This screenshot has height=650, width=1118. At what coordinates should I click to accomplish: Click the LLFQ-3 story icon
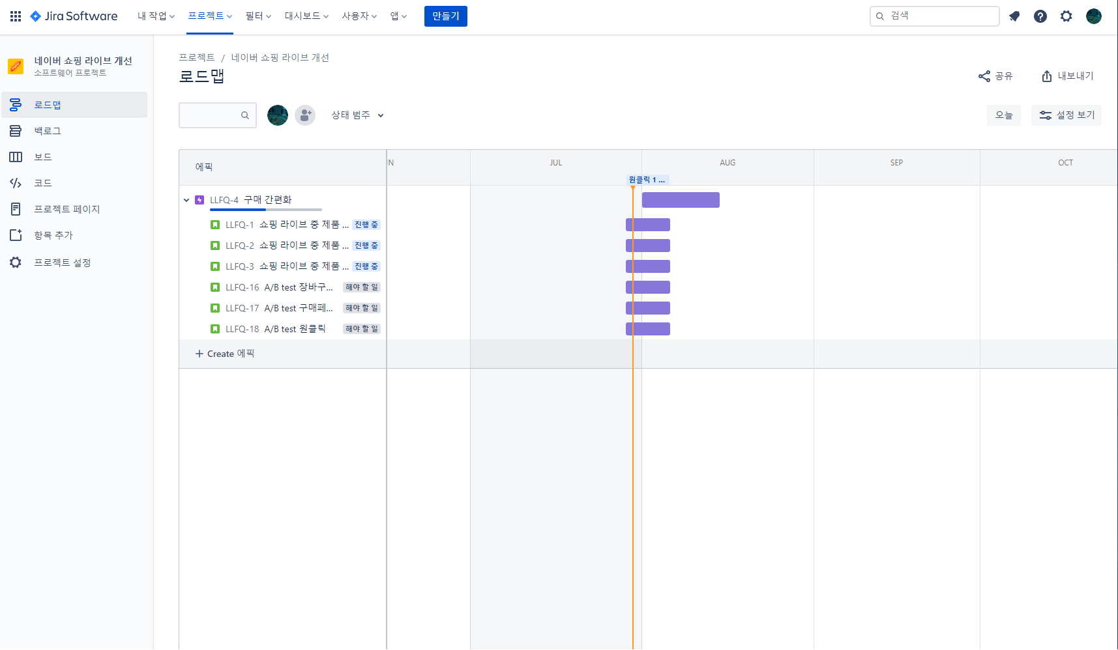[x=215, y=266]
